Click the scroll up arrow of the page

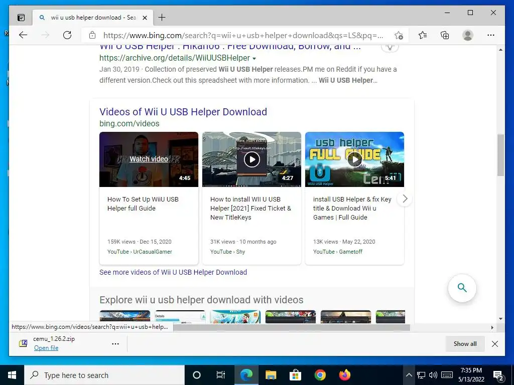[x=500, y=50]
